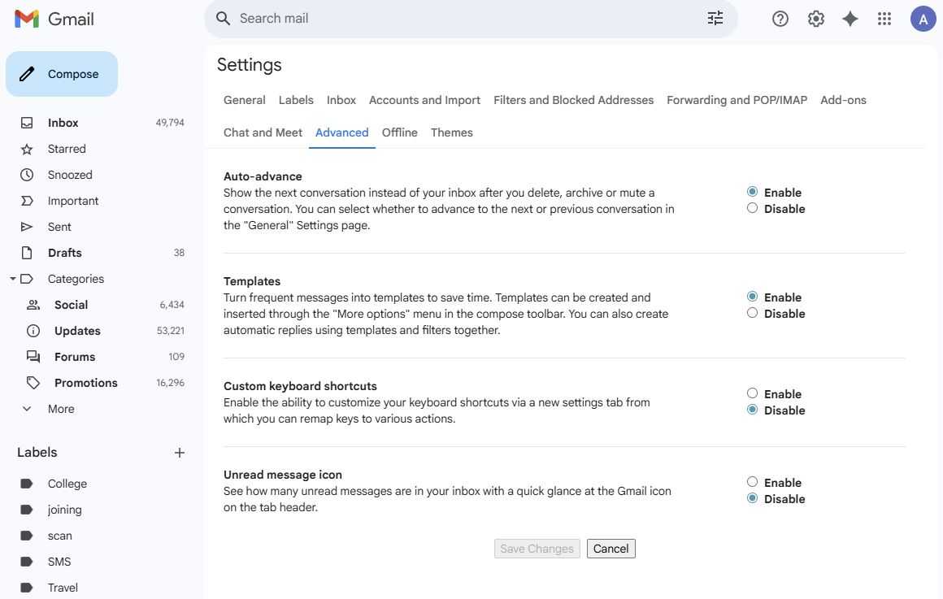
Task: Click the Save Changes button
Action: tap(537, 549)
